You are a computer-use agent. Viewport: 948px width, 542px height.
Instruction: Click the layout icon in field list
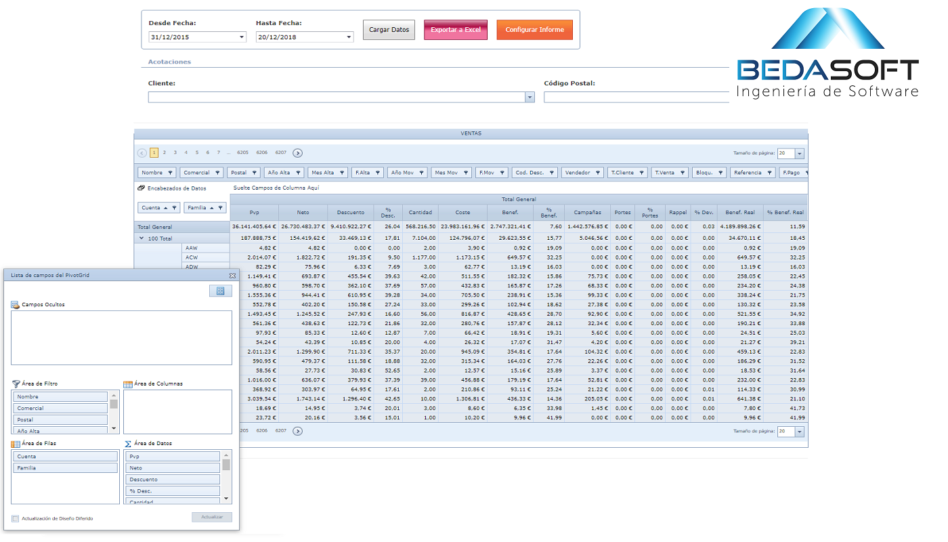coord(220,291)
